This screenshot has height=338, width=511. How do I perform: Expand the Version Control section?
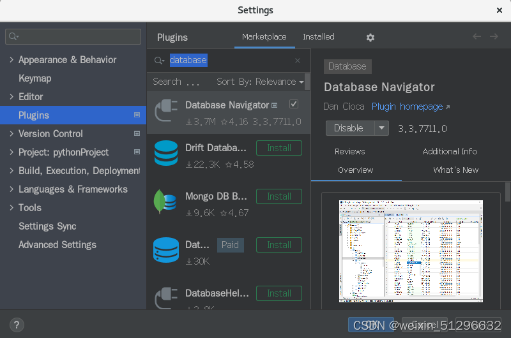[11, 133]
